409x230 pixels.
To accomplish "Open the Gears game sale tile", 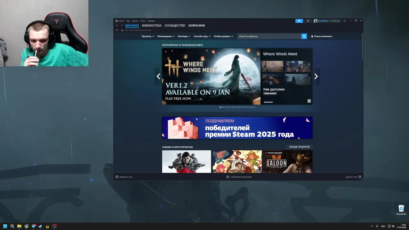I will click(x=187, y=162).
